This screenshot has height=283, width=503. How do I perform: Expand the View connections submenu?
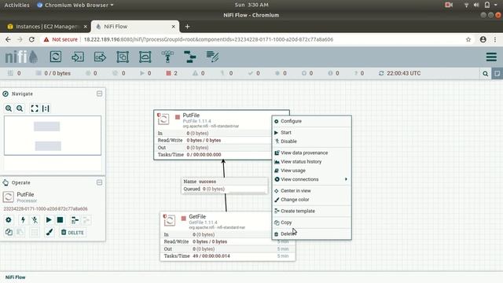click(311, 179)
